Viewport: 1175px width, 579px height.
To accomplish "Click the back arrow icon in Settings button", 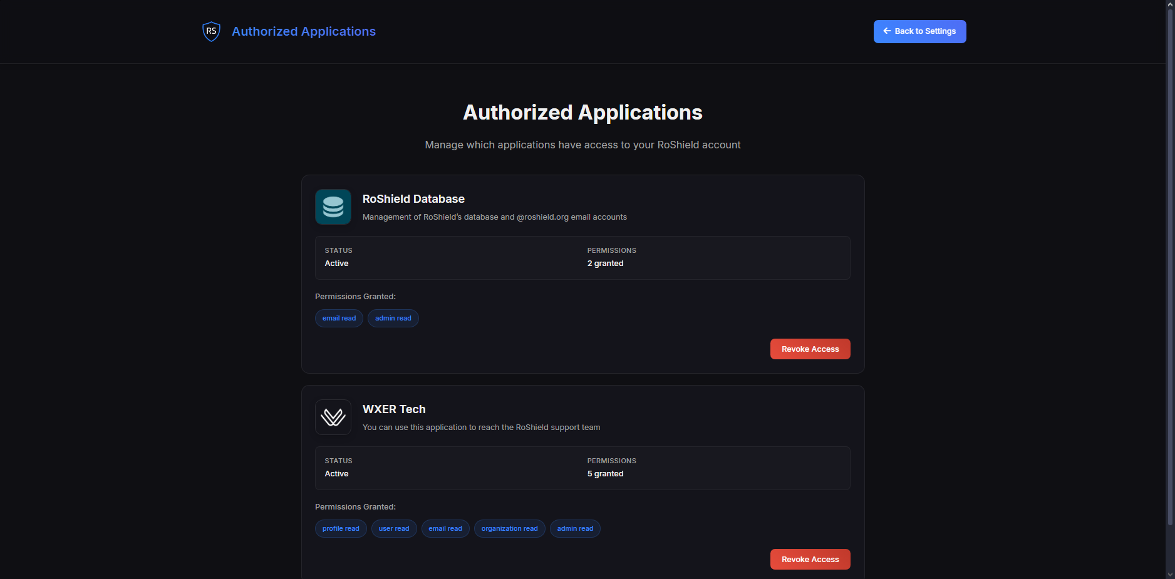I will [x=887, y=31].
